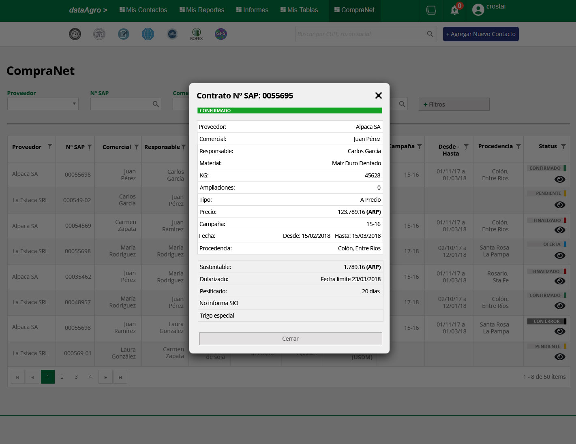This screenshot has width=576, height=444.
Task: Open Informes menu
Action: tap(252, 10)
